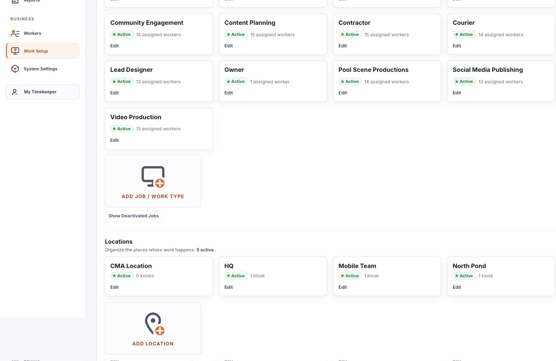Image resolution: width=556 pixels, height=361 pixels.
Task: Click Active badge on Courier card
Action: tap(464, 34)
